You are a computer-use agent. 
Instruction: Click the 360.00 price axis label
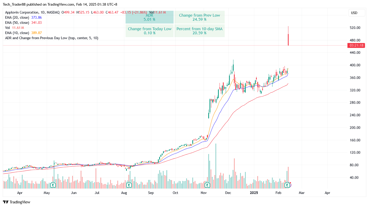[x=355, y=78]
